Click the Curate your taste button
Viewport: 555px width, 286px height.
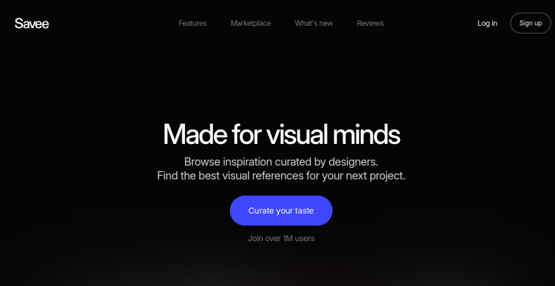(x=281, y=211)
